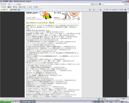Viewport: 129px width, 103px height.
Task: Open the お気に入り menu in menu bar
Action: pos(22,7)
